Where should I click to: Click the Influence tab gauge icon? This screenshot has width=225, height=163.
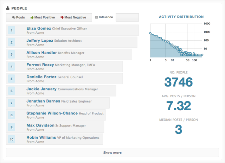click(x=96, y=17)
